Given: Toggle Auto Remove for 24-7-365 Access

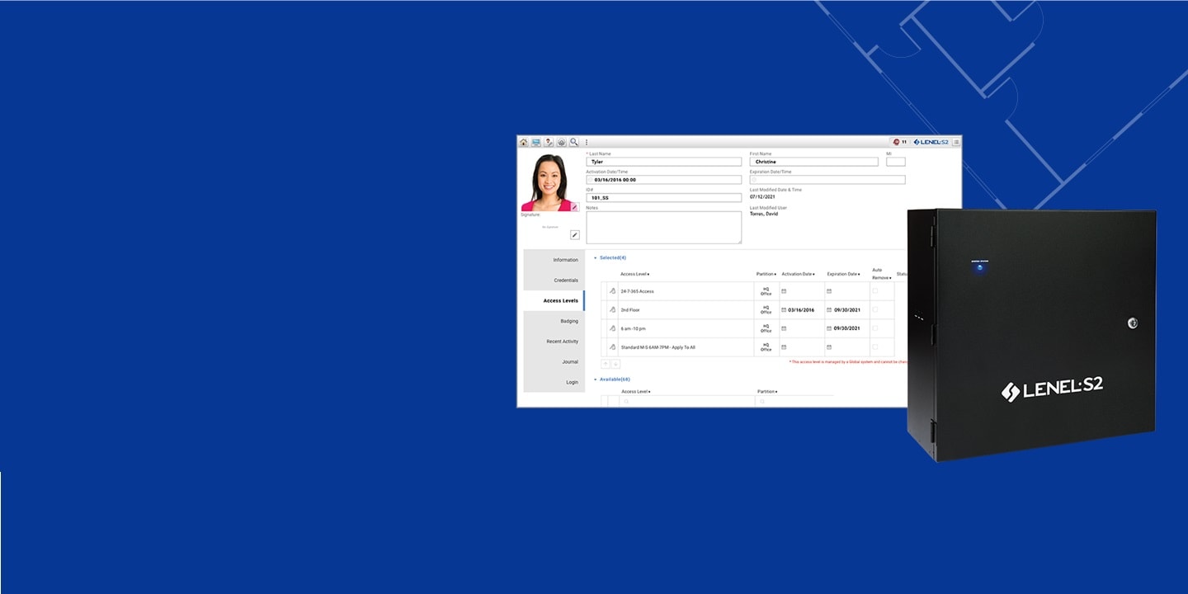Looking at the screenshot, I should point(875,291).
